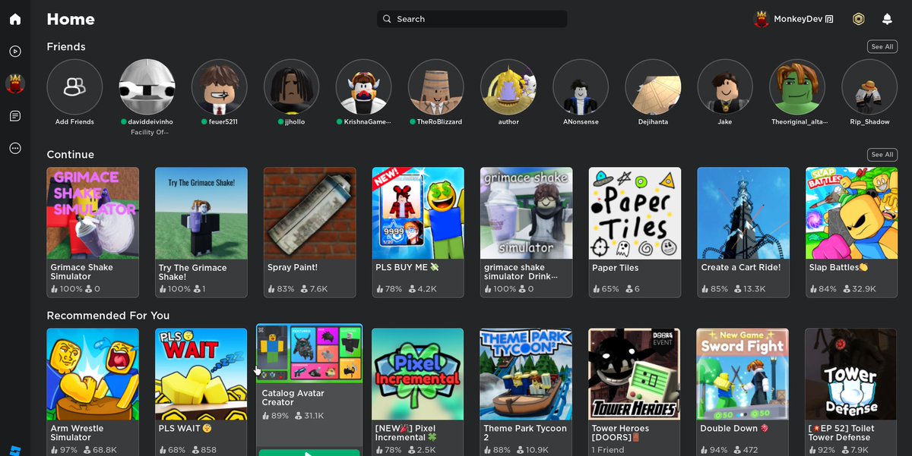Image resolution: width=912 pixels, height=456 pixels.
Task: Open the Tower Heroes DOORS thumbnail
Action: coord(635,374)
